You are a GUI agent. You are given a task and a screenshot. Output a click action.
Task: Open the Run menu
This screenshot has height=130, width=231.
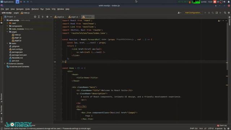tap(42, 9)
